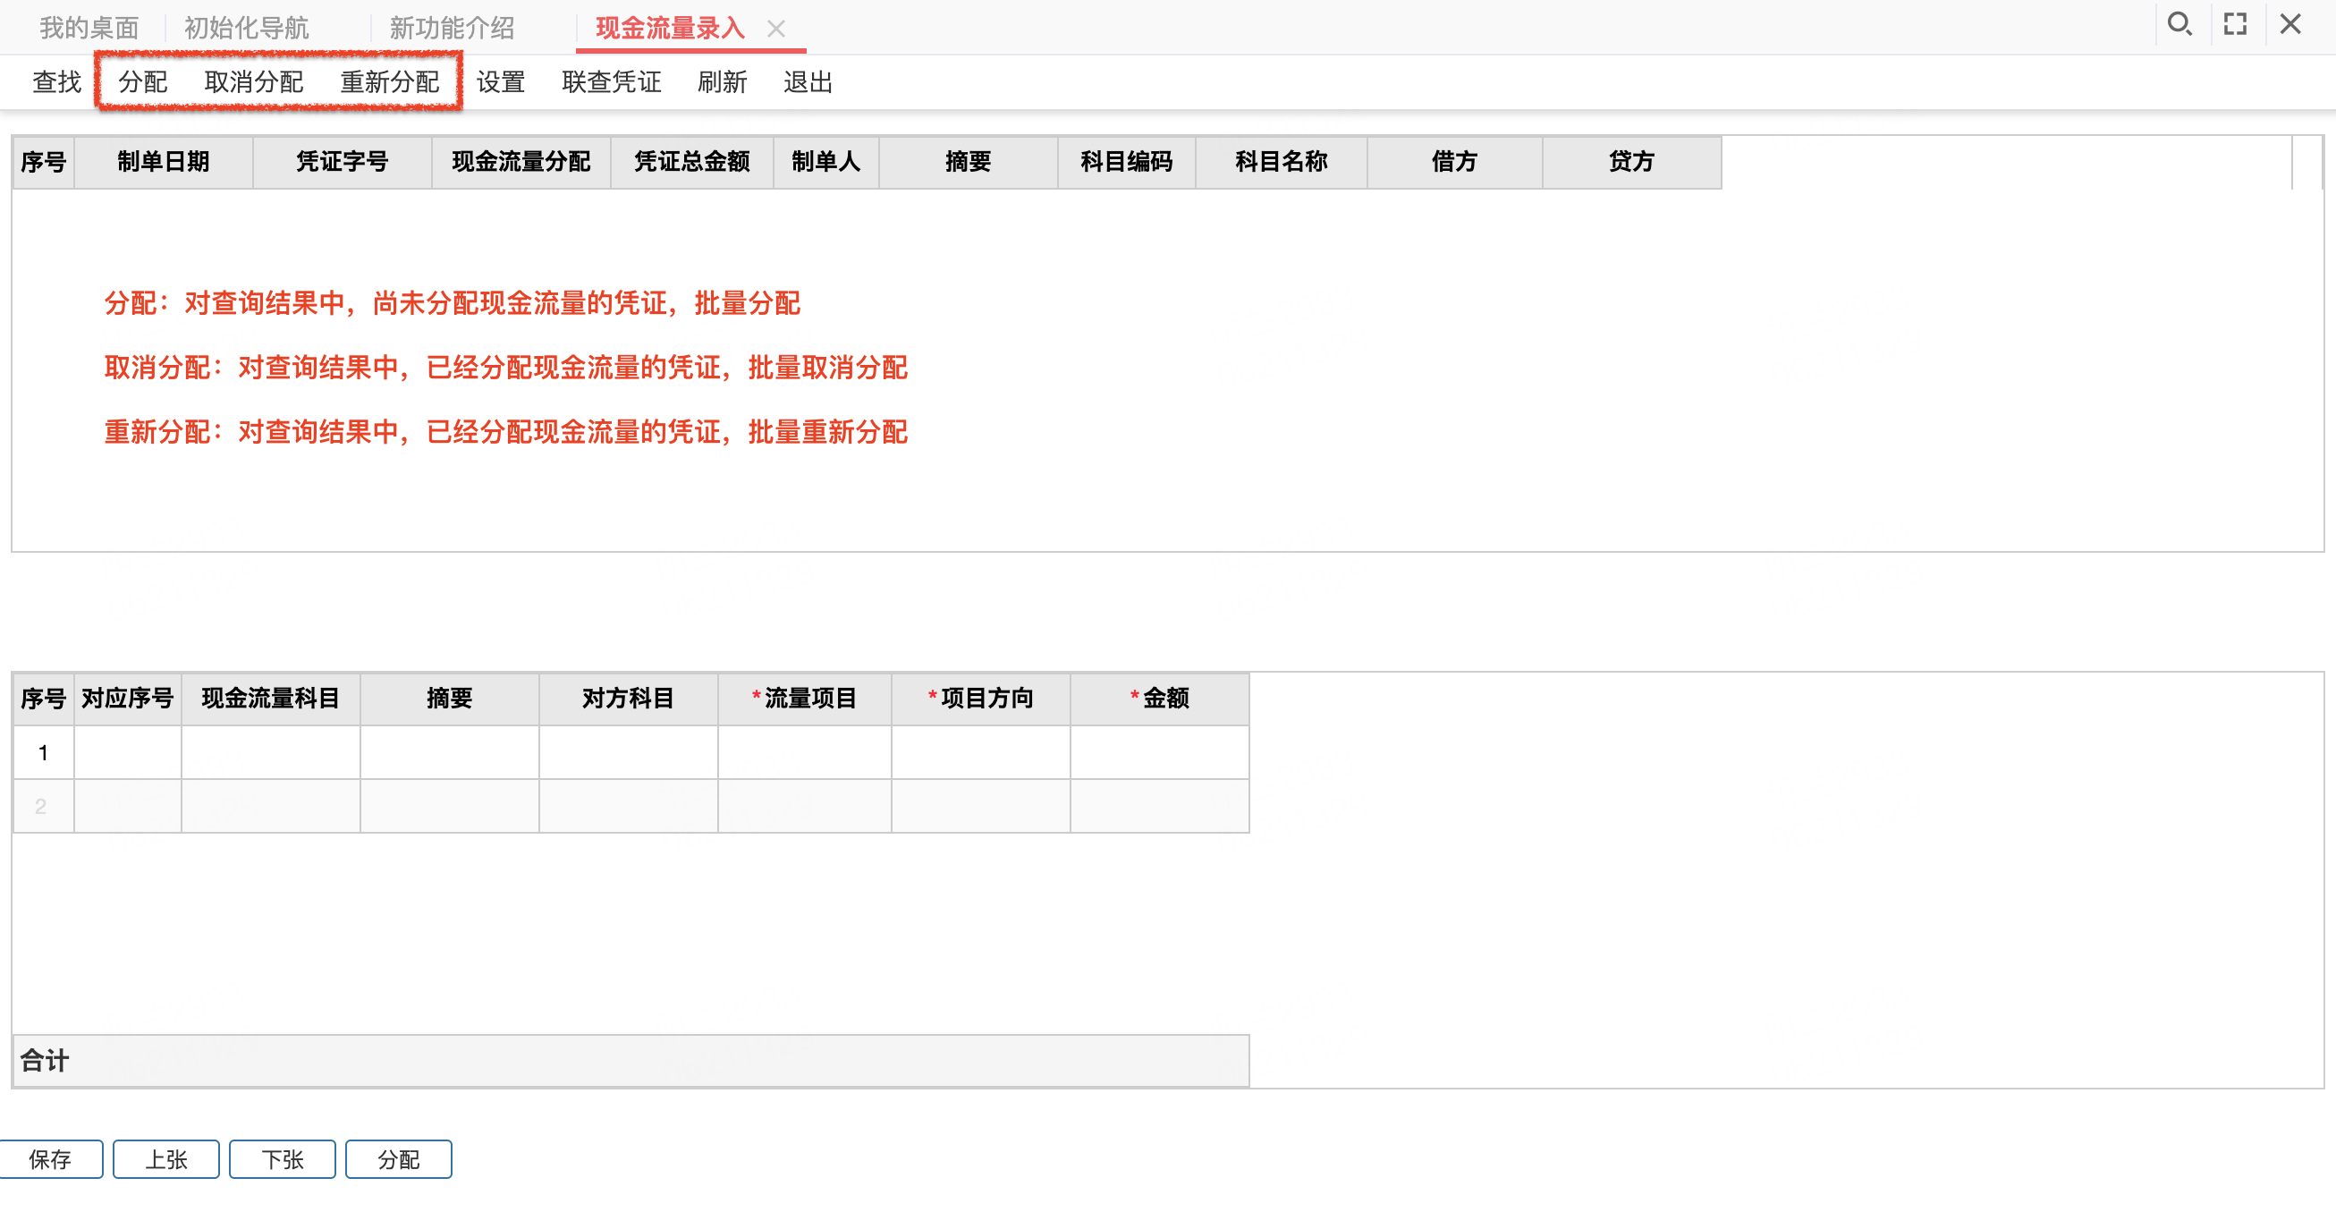Click the fullscreen expand icon
Screen dimensions: 2336x1229
[x=2234, y=24]
